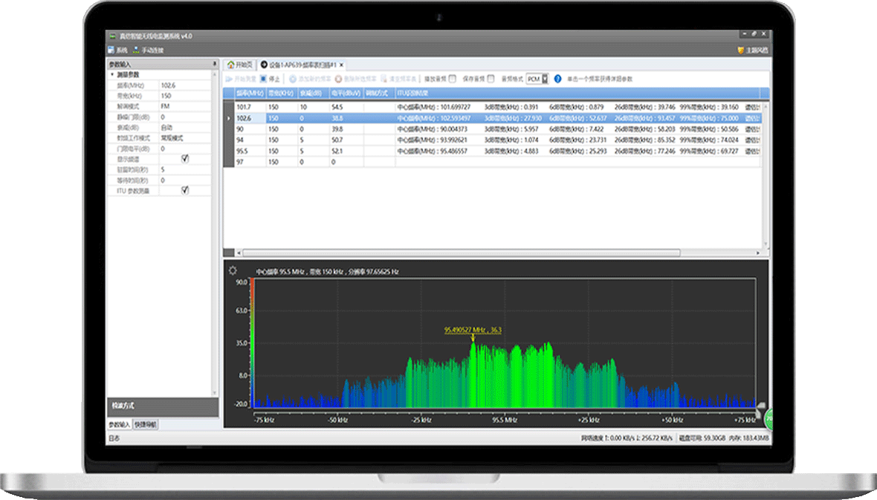
Task: Close the frequency table scan tab
Action: pyautogui.click(x=341, y=65)
